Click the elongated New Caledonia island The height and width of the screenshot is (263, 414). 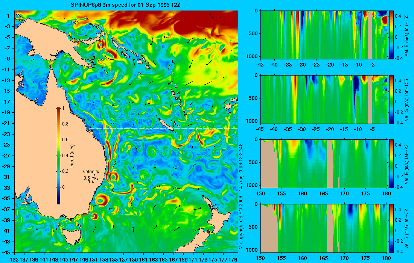165,124
